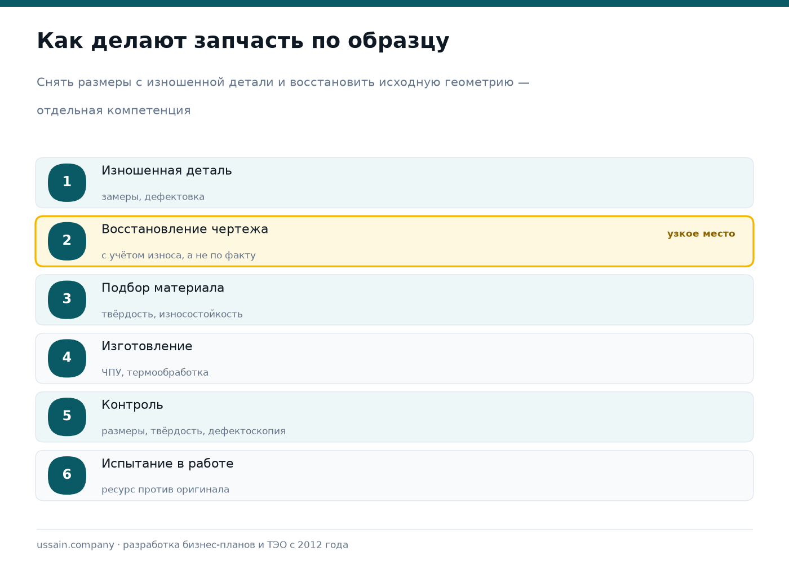Click the number 5 step badge
Image resolution: width=789 pixels, height=564 pixels.
67,417
